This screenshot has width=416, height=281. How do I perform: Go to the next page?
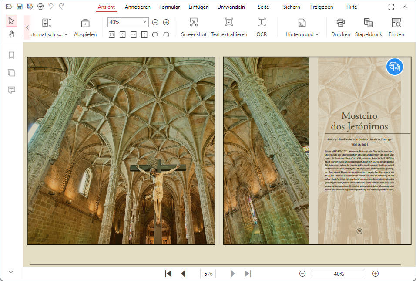point(232,274)
